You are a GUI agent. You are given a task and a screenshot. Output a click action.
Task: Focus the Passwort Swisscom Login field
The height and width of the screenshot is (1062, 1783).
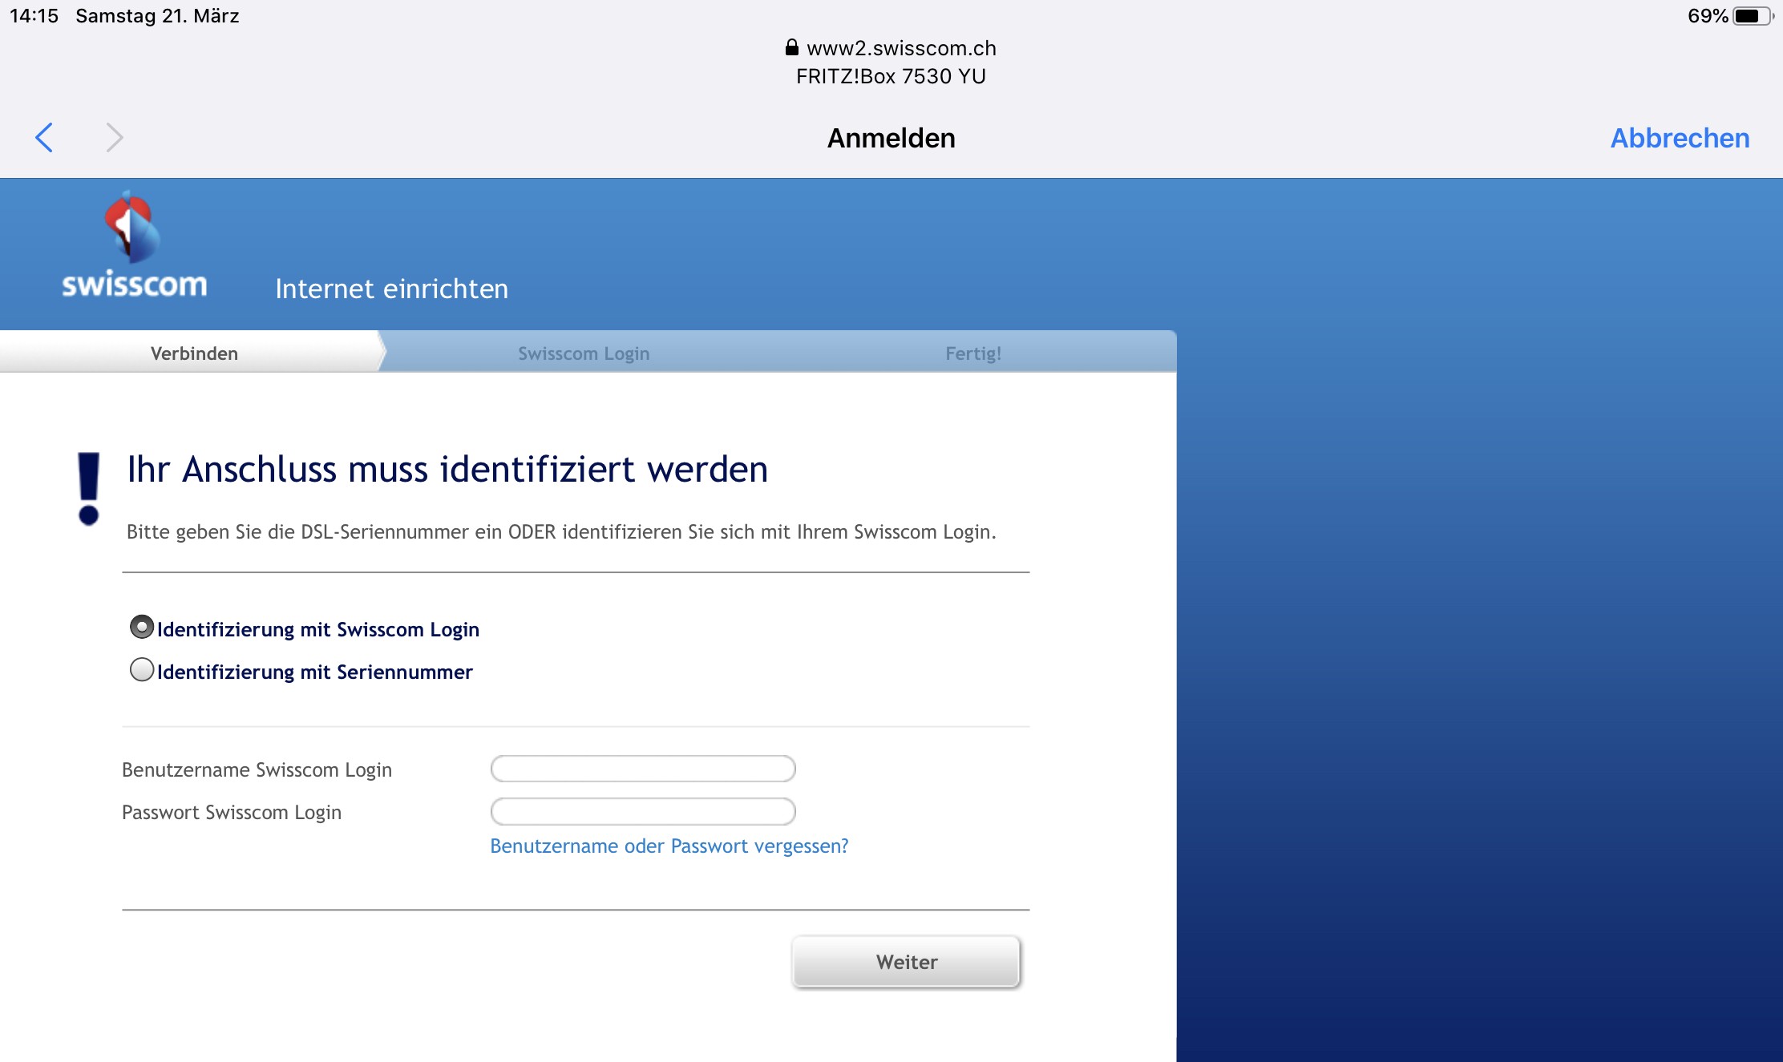(642, 811)
